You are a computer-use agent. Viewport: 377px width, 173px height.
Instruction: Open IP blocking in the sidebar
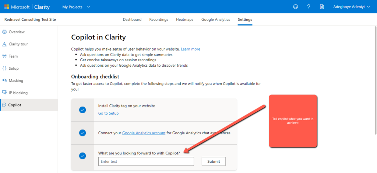pos(29,93)
